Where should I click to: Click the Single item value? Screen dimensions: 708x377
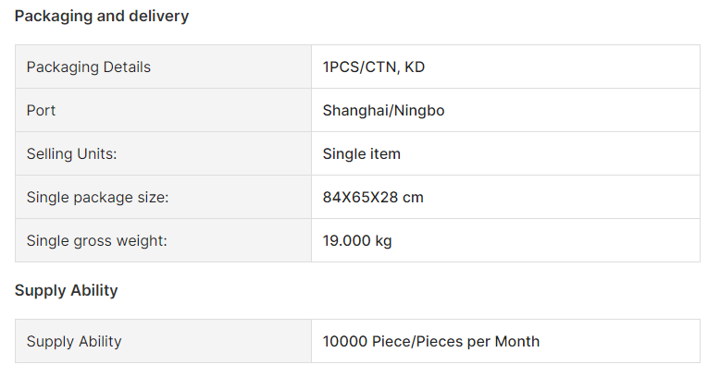361,153
